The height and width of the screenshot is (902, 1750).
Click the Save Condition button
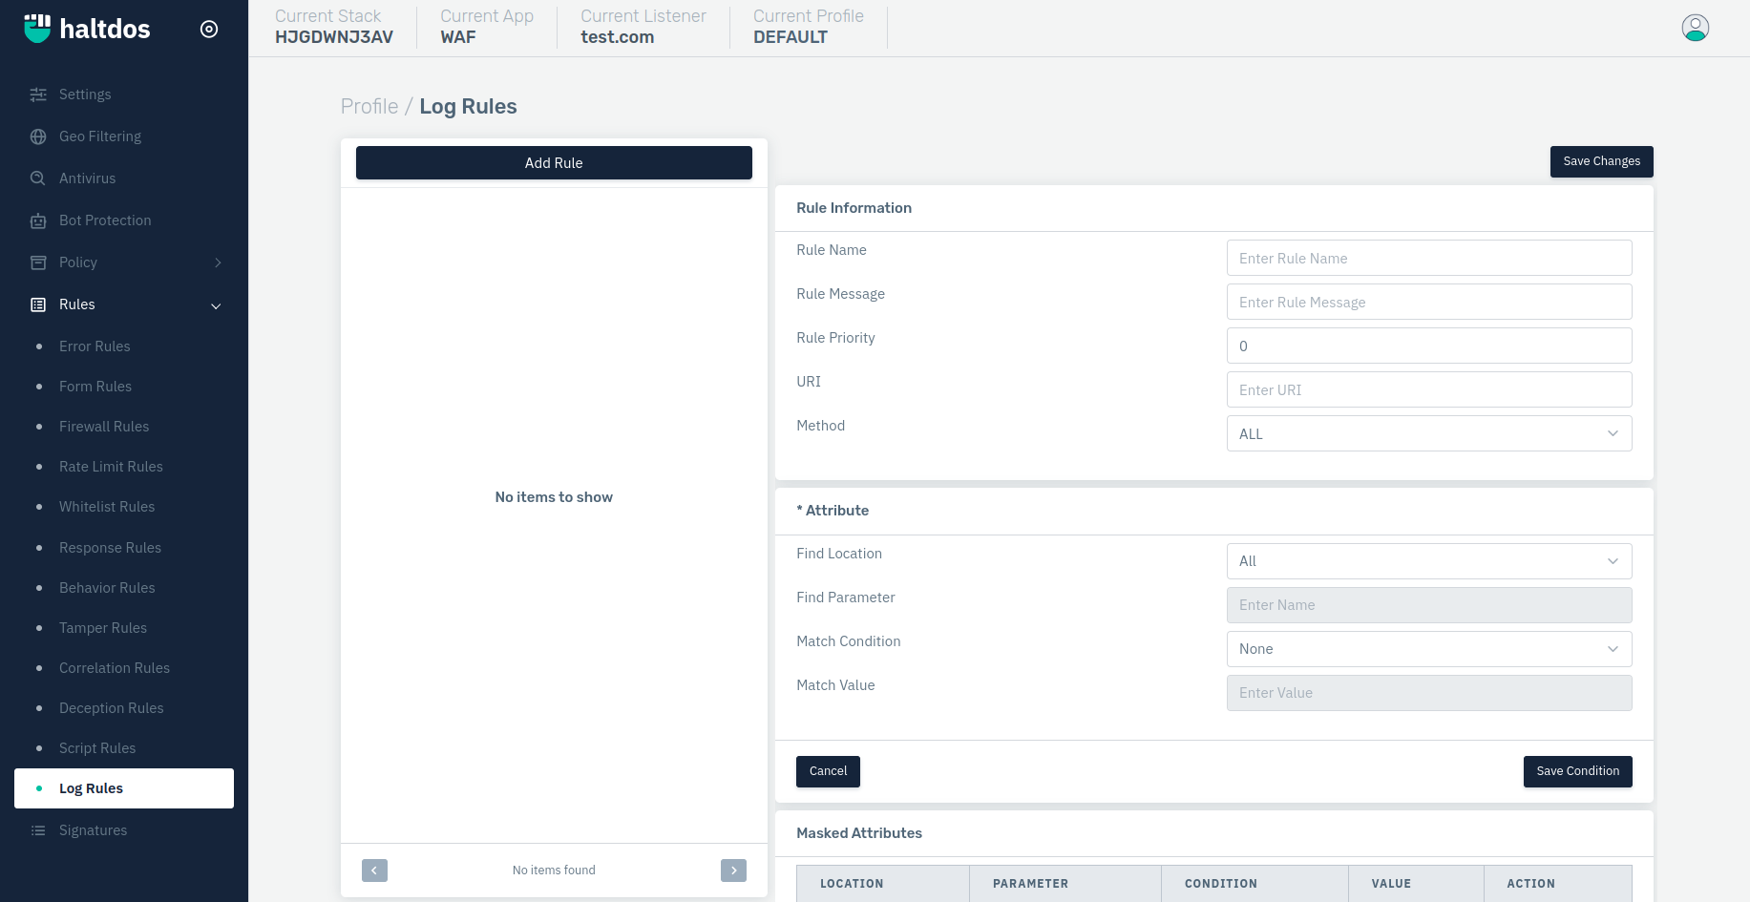(x=1577, y=771)
